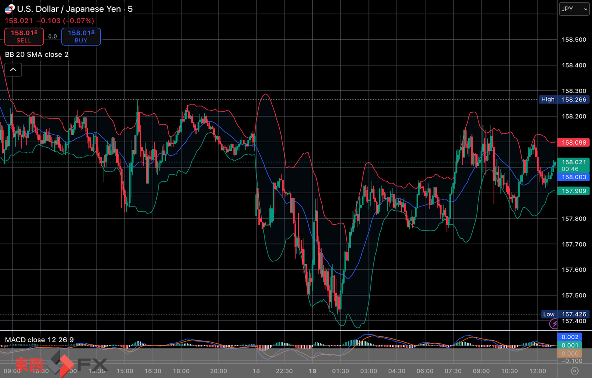
Task: Click the Low 157.426 price label
Action: (565, 314)
